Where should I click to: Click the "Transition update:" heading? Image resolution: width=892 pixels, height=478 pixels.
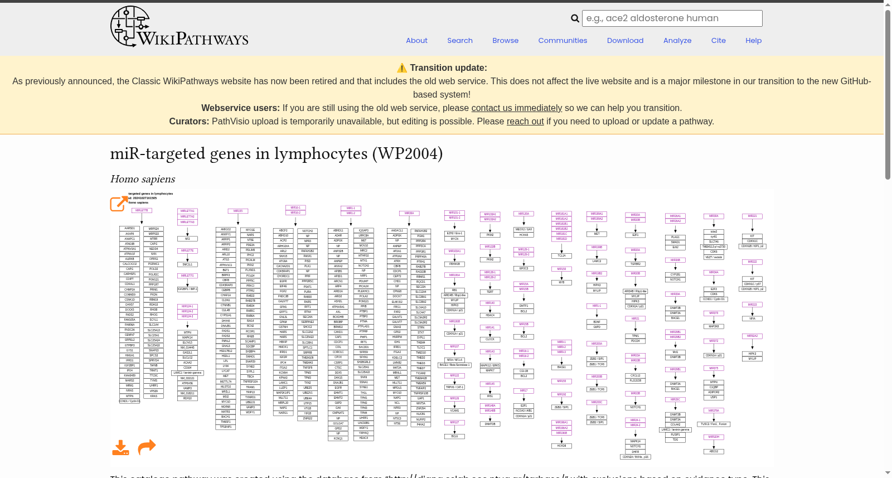tap(448, 68)
